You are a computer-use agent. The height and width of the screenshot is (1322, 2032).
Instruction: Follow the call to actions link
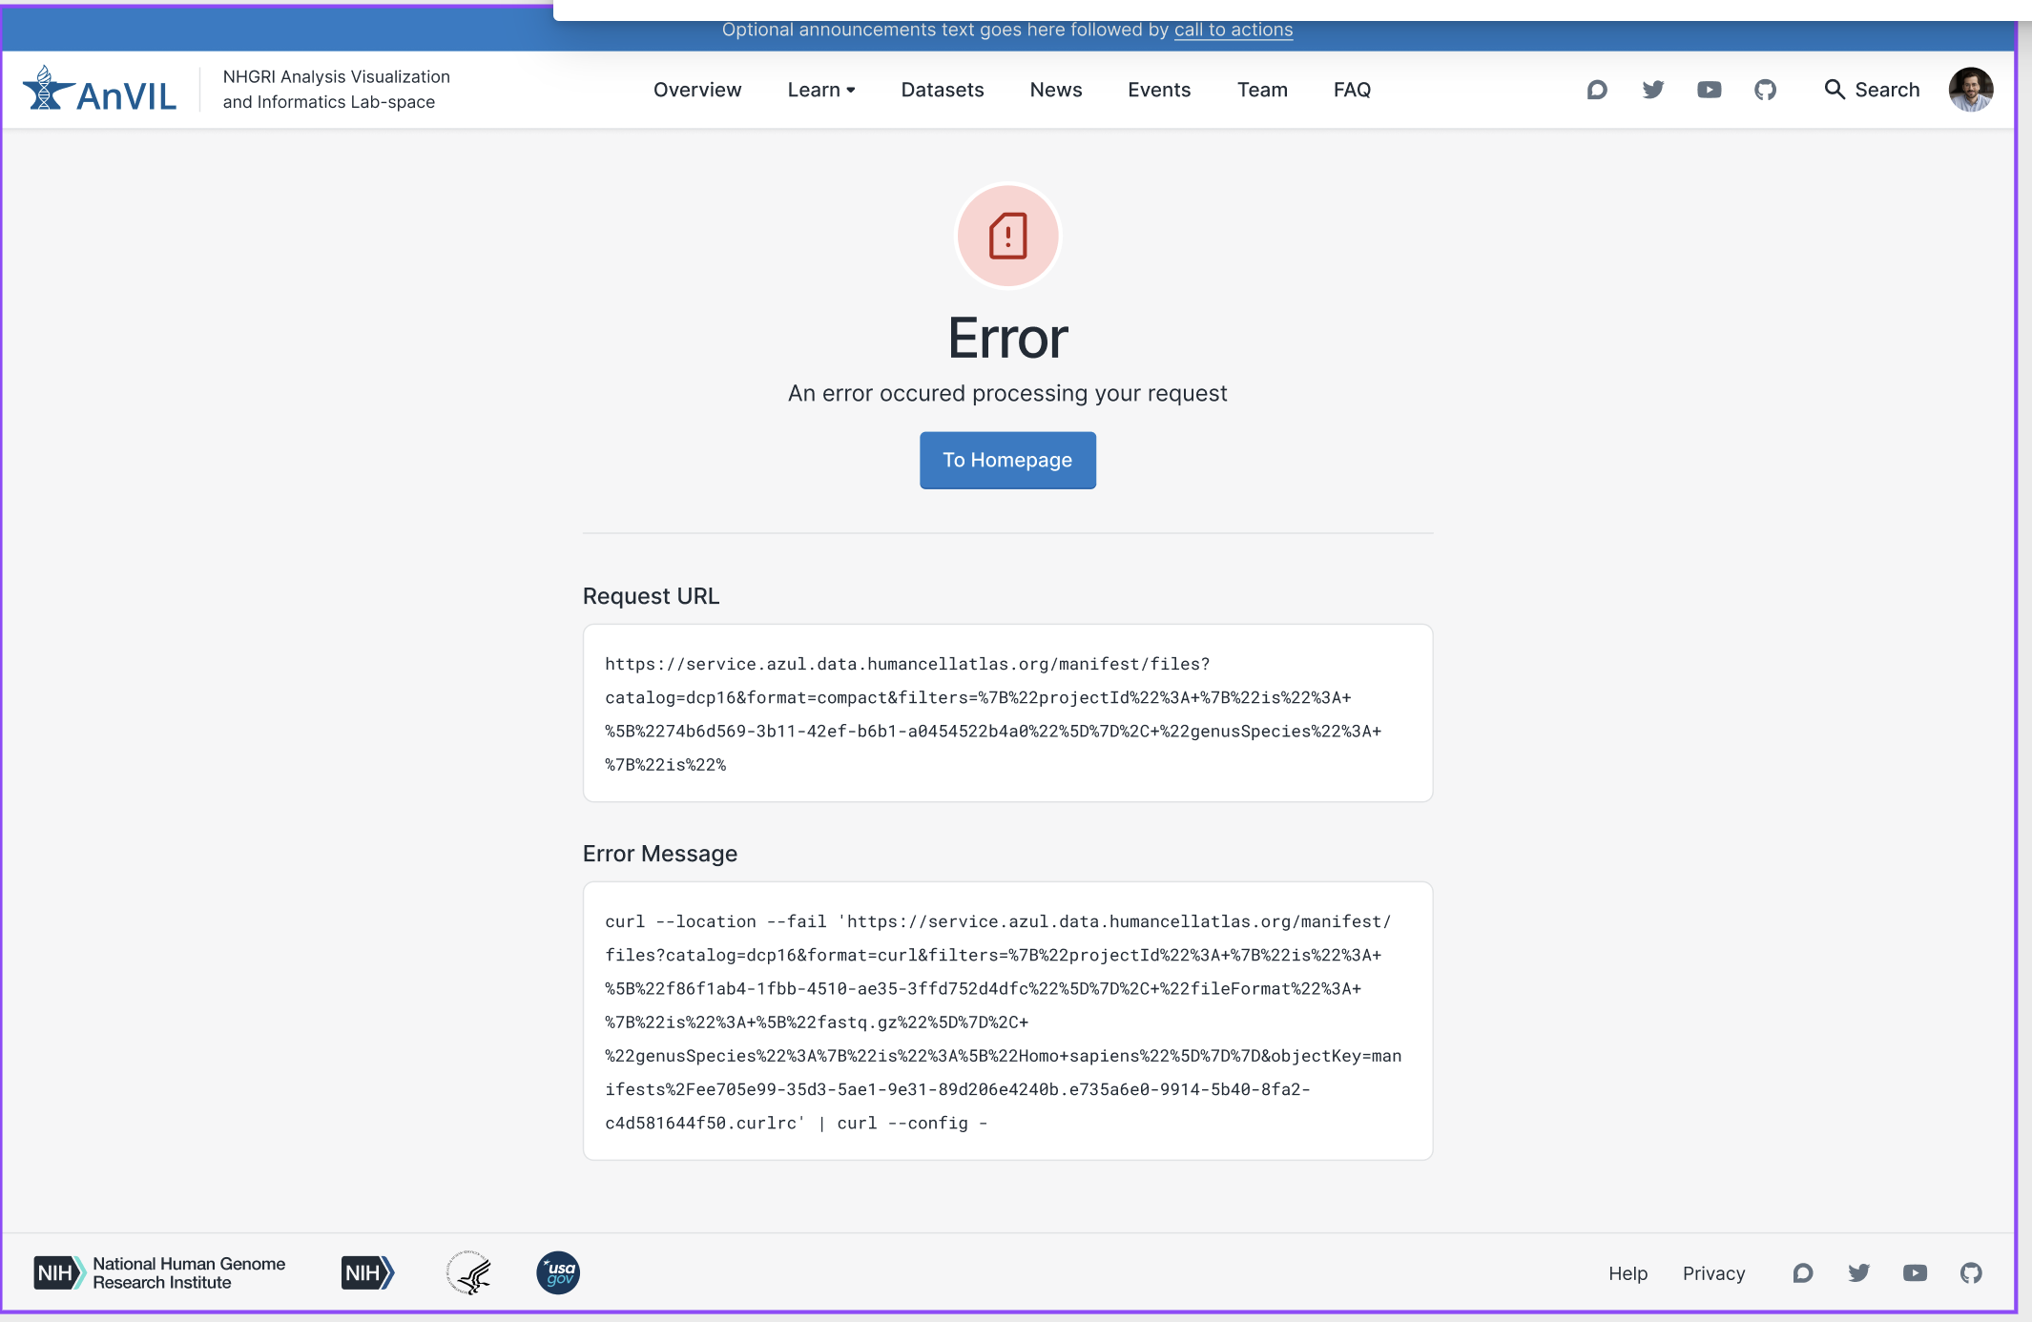[1233, 30]
